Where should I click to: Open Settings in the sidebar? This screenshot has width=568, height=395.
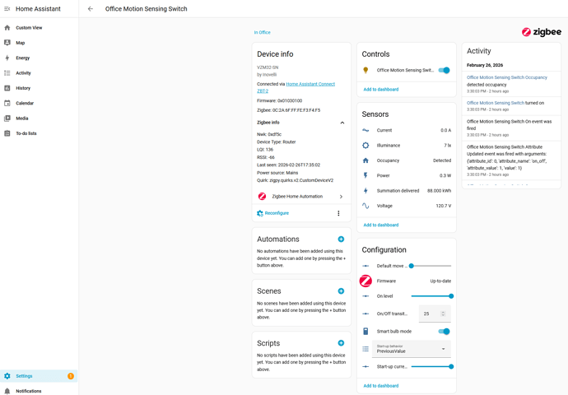(x=24, y=376)
